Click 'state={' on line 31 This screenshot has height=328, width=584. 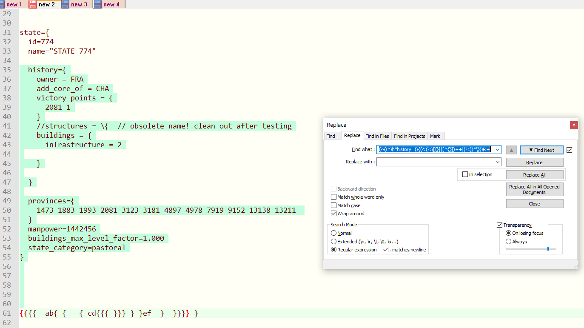(34, 32)
